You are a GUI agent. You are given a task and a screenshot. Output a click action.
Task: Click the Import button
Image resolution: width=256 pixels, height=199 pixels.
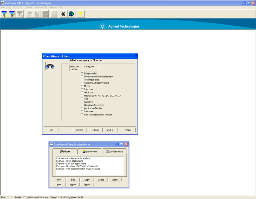73,184
